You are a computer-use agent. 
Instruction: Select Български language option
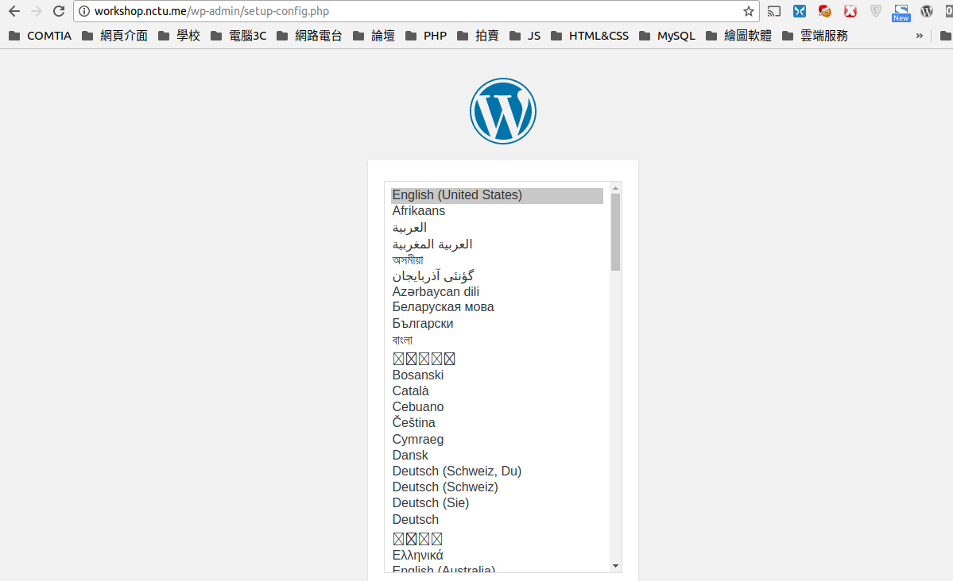(497, 324)
